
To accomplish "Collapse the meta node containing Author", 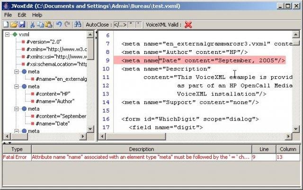I will pos(17,86).
